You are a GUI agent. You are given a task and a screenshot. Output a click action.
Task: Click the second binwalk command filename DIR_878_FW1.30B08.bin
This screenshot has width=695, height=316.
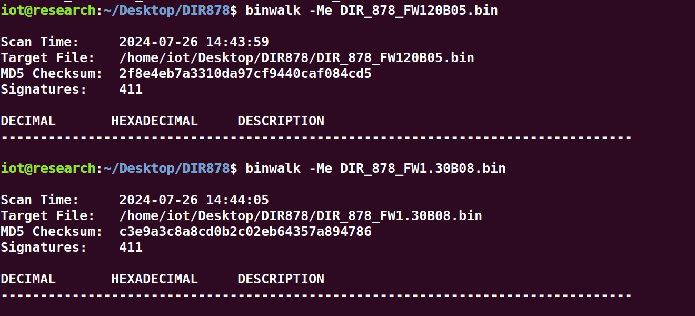click(x=423, y=168)
